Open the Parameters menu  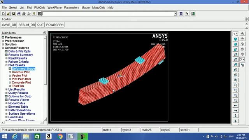point(72,8)
